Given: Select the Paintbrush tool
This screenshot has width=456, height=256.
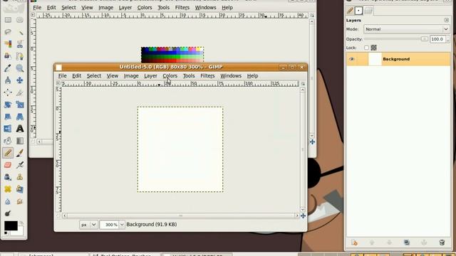Looking at the screenshot, I should (x=20, y=153).
